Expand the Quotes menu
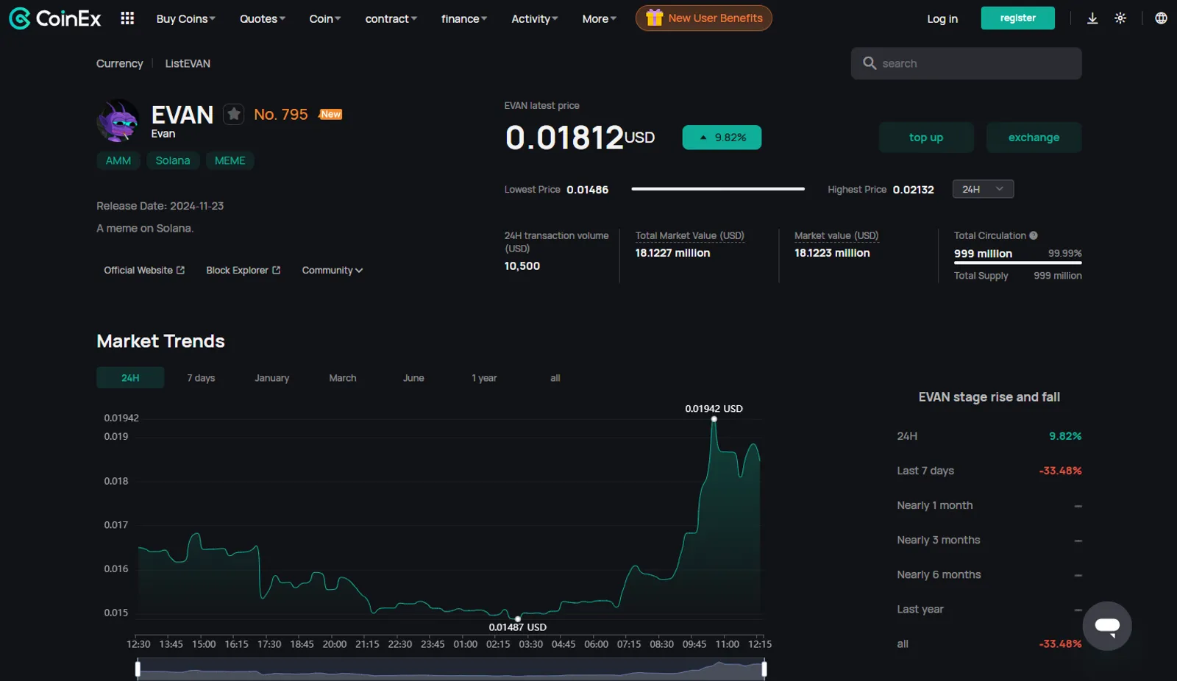Viewport: 1177px width, 681px height. [x=262, y=18]
